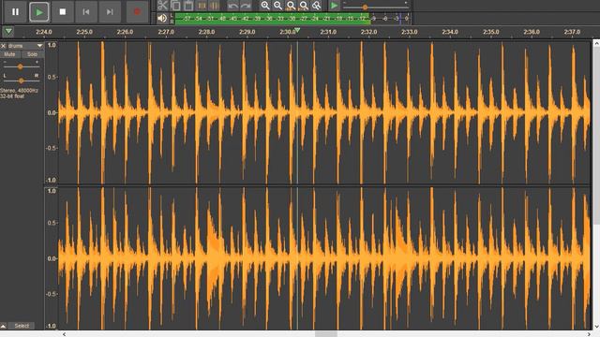Image resolution: width=600 pixels, height=337 pixels.
Task: Click the 'Stereo, 48000Hz' track info text
Action: pos(19,91)
